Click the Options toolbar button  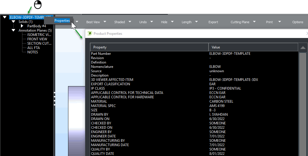click(x=298, y=22)
